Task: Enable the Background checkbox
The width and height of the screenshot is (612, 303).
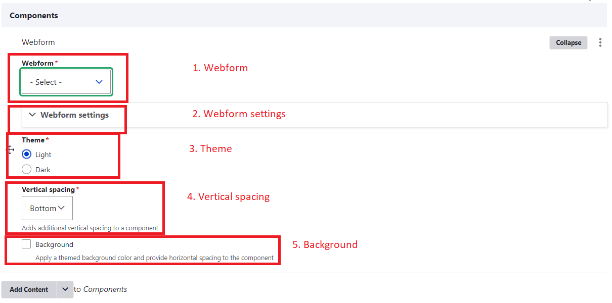Action: point(26,244)
